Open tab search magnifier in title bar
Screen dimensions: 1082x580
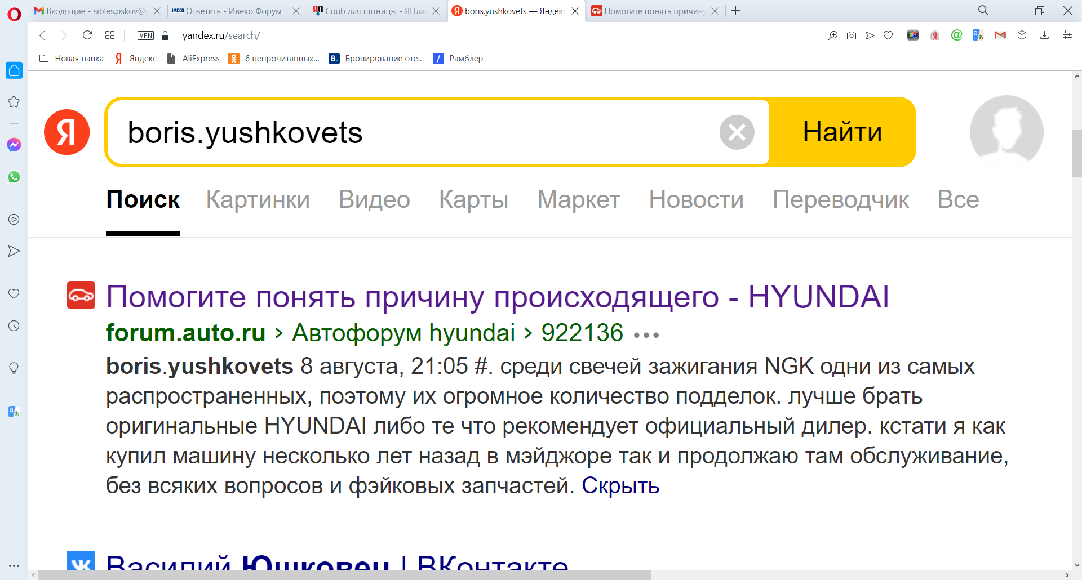[x=983, y=10]
